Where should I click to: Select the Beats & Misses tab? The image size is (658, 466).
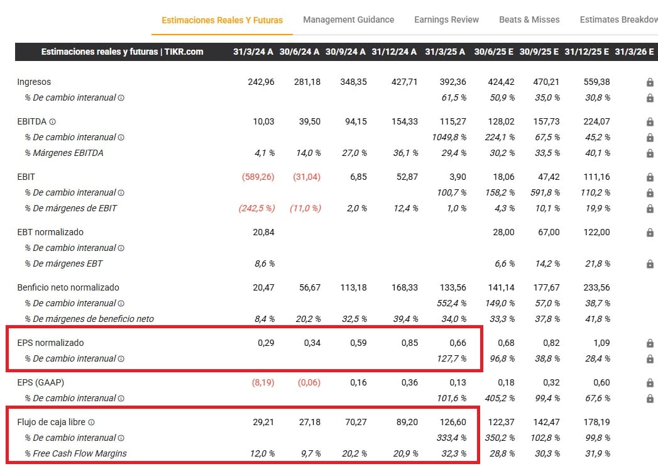point(529,19)
